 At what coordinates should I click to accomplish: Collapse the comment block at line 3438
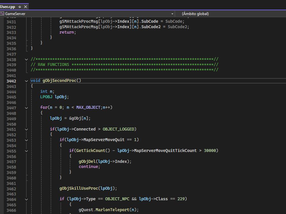[26, 59]
